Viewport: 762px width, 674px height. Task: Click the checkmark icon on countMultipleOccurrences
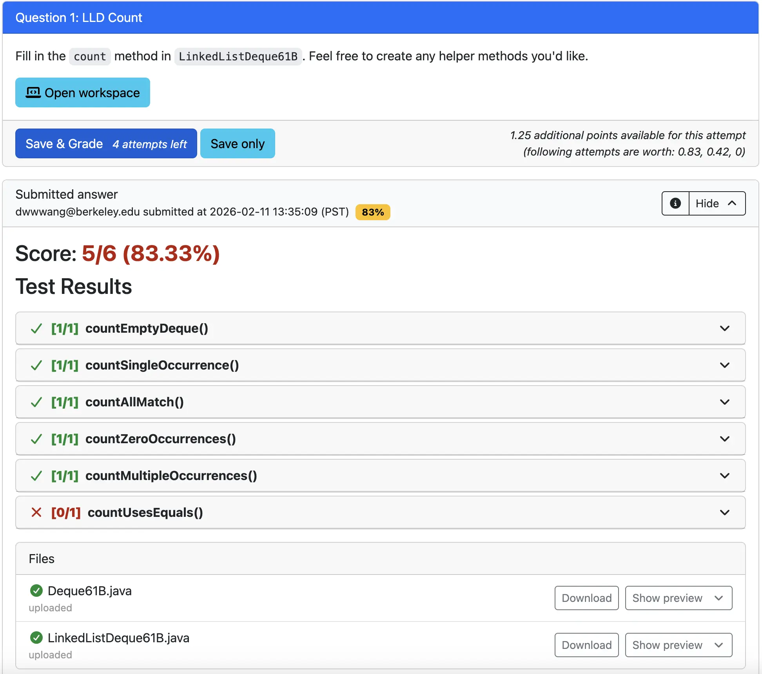(x=36, y=476)
